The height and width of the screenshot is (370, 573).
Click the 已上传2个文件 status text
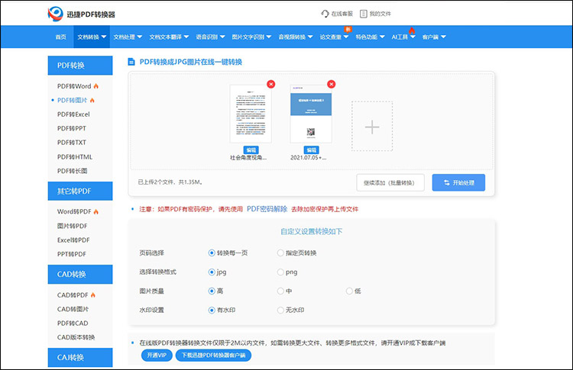[170, 182]
